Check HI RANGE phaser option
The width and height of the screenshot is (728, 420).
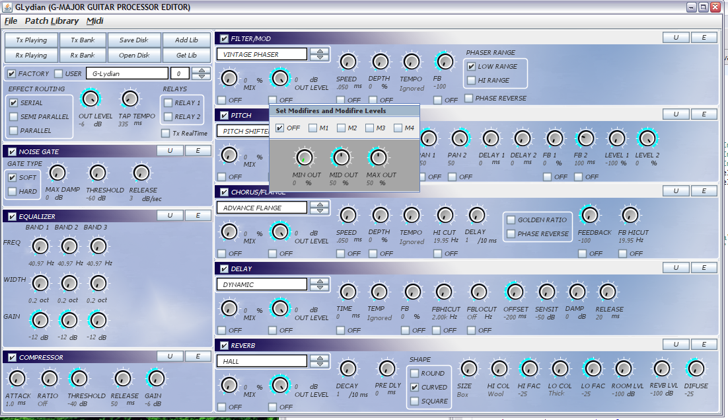pos(471,81)
